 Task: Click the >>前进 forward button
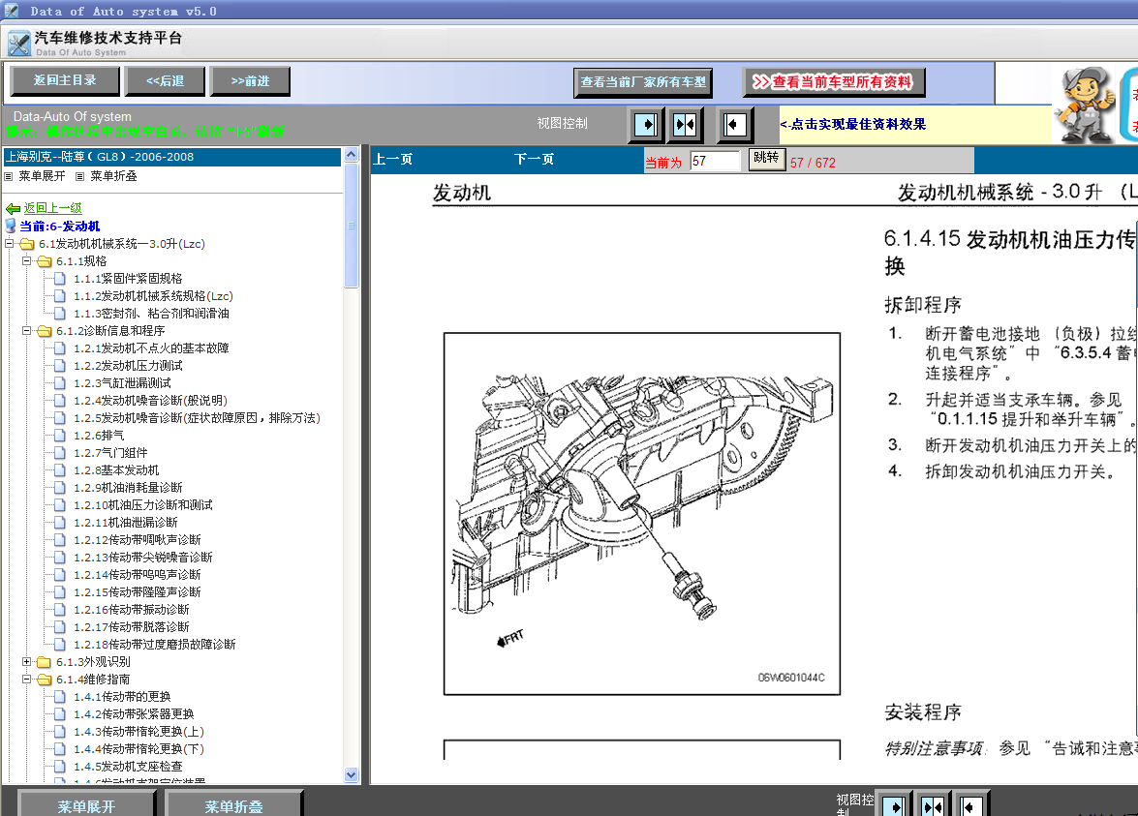pyautogui.click(x=250, y=81)
